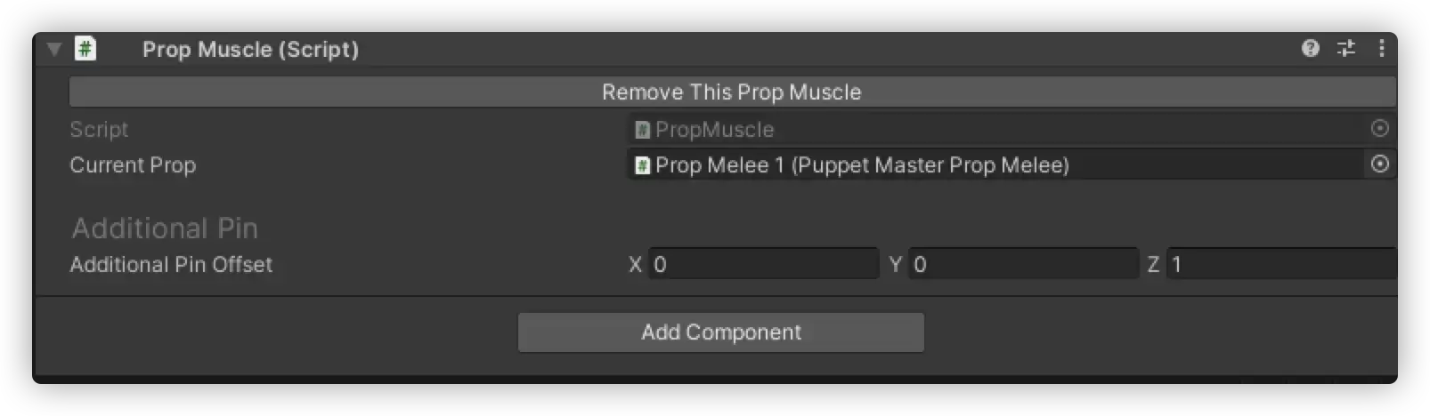The height and width of the screenshot is (416, 1430).
Task: Focus the Y offset value field
Action: [1023, 264]
